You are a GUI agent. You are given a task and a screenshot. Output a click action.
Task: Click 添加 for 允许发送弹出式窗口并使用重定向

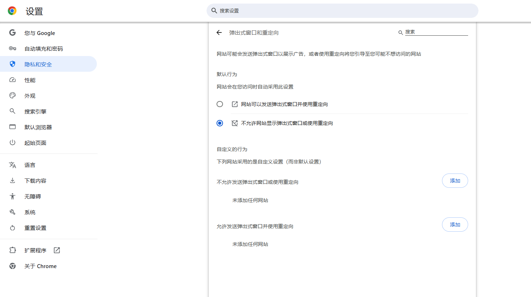pos(455,225)
